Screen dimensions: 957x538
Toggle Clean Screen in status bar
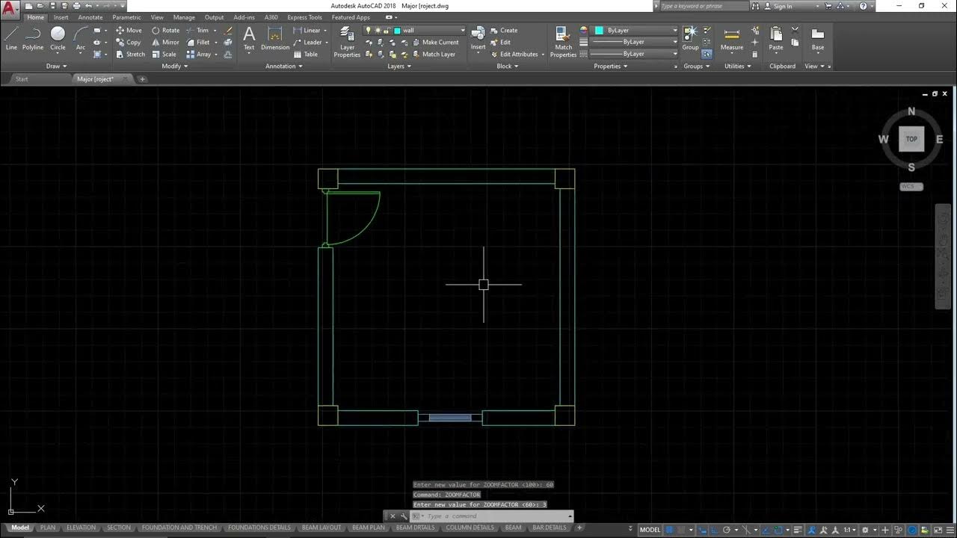click(x=938, y=530)
